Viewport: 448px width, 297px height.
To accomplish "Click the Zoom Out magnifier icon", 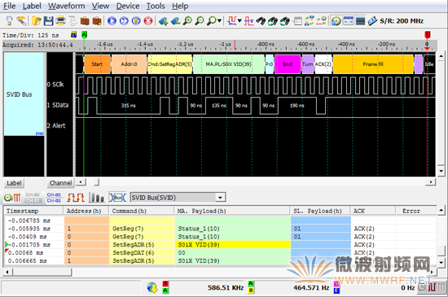I will click(200, 21).
